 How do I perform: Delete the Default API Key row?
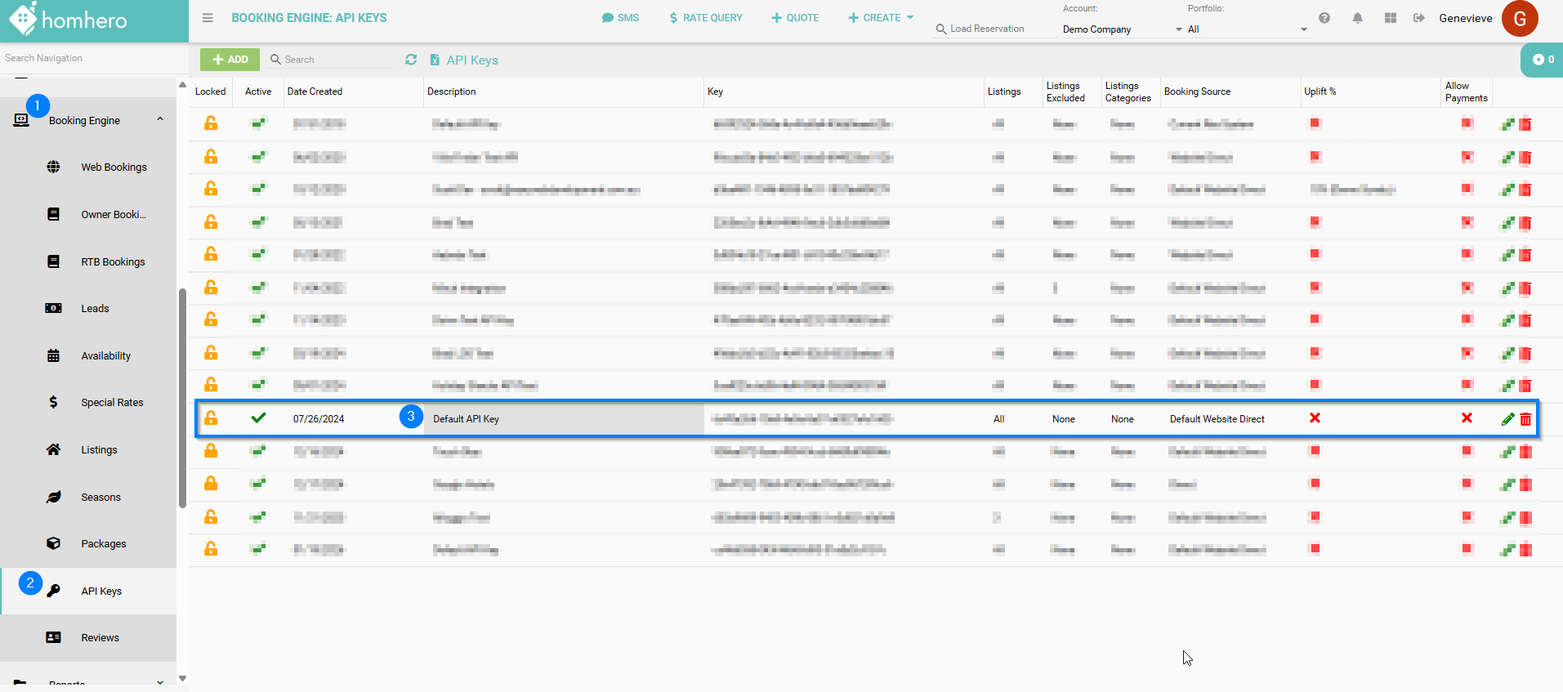1525,419
